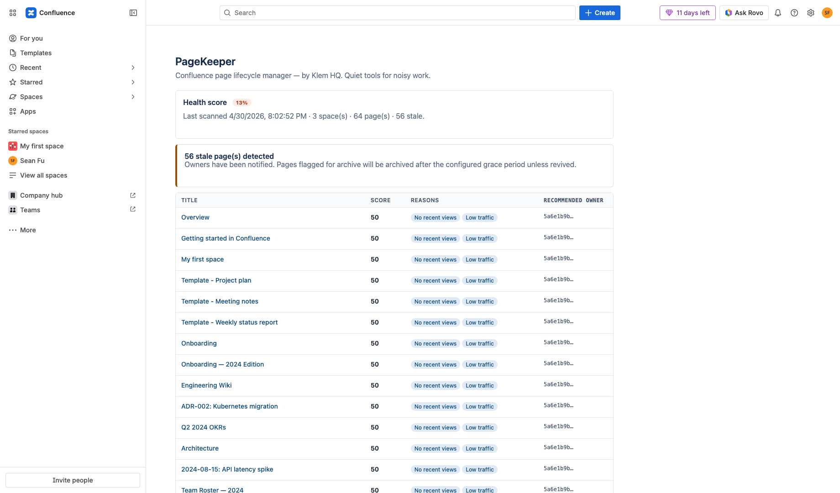The height and width of the screenshot is (493, 840).
Task: Click the Spaces planet icon
Action: (13, 97)
